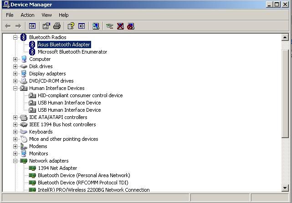Click the Bluetooth Radios category icon

click(24, 37)
